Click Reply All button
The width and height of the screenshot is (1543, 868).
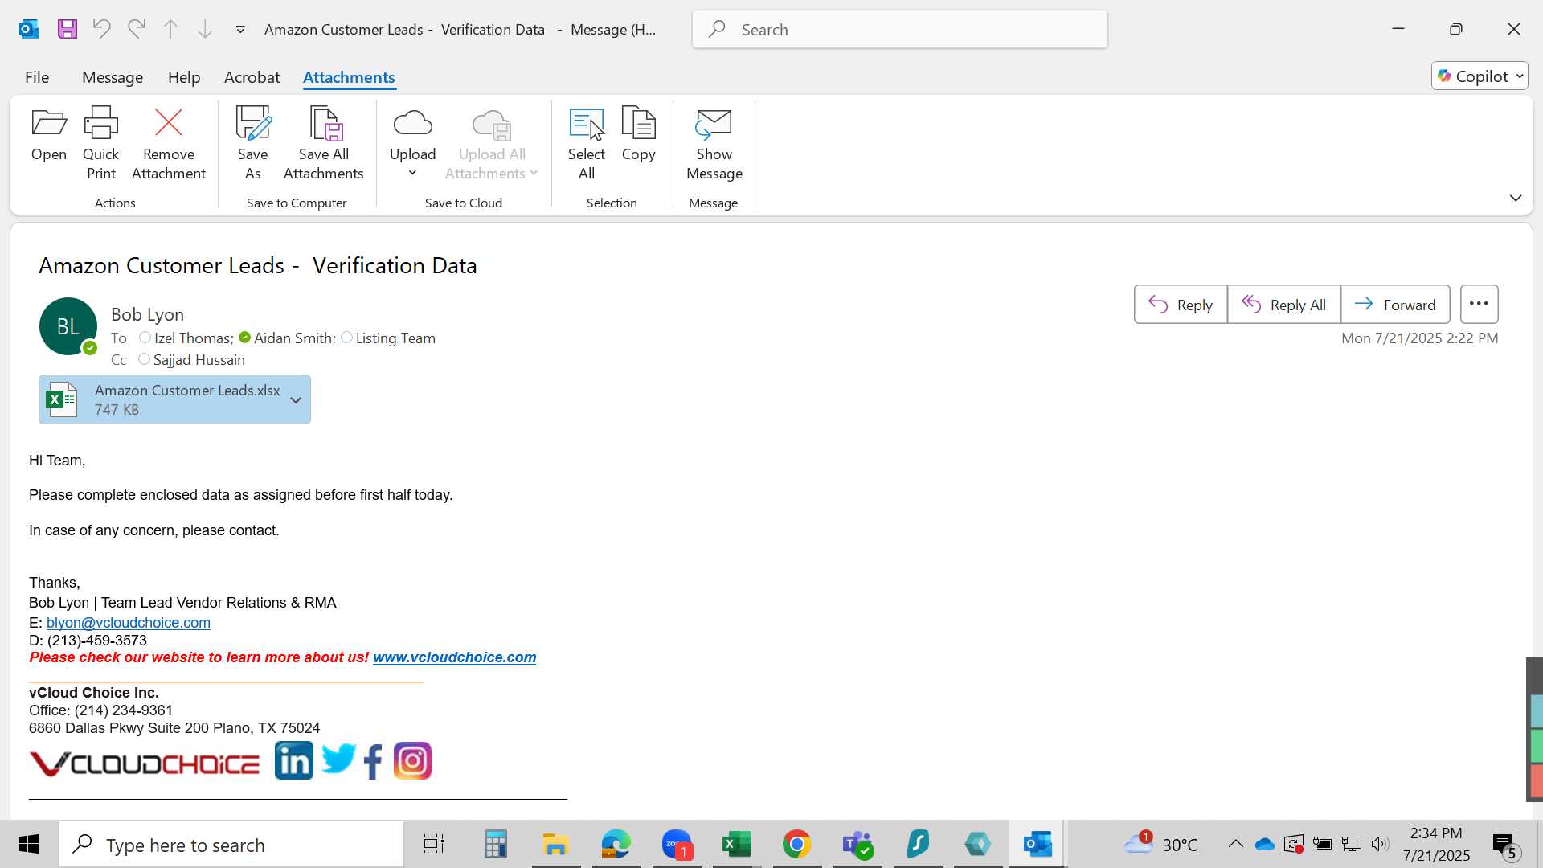click(1284, 305)
